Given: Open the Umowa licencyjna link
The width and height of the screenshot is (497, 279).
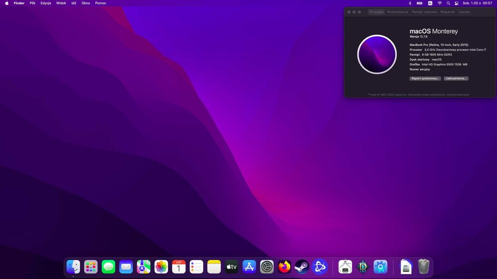Looking at the screenshot, I should pos(458,95).
